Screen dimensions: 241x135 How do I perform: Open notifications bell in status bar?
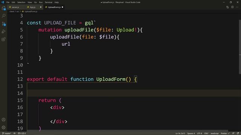click(238, 133)
